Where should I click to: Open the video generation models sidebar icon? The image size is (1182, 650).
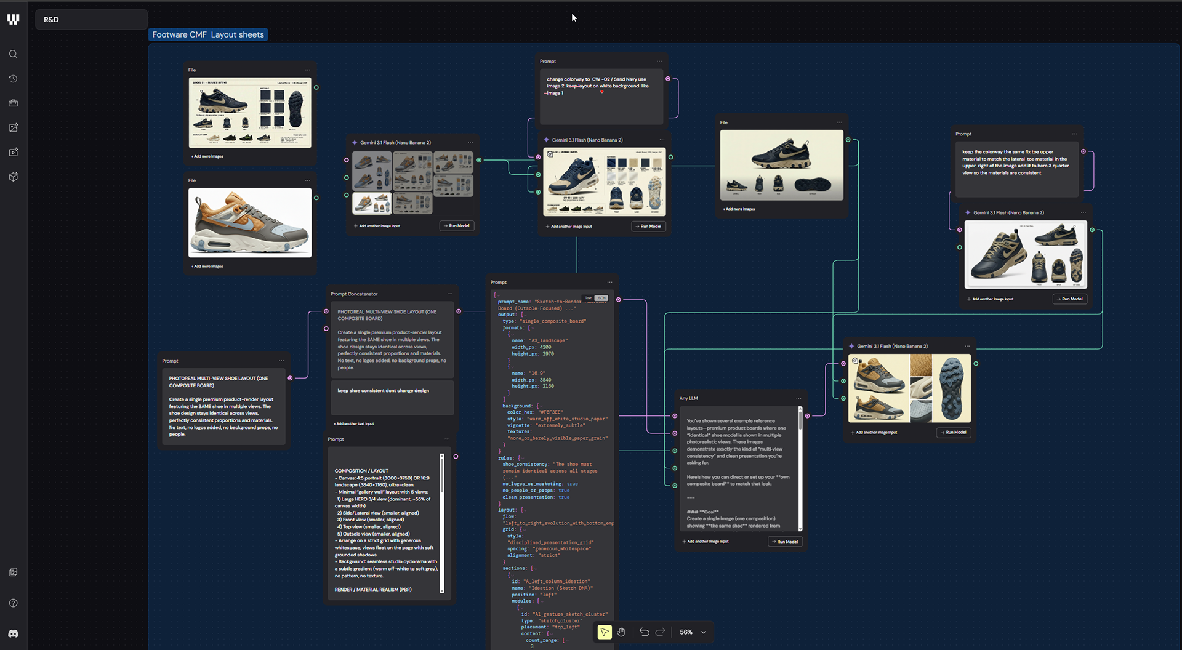tap(13, 152)
